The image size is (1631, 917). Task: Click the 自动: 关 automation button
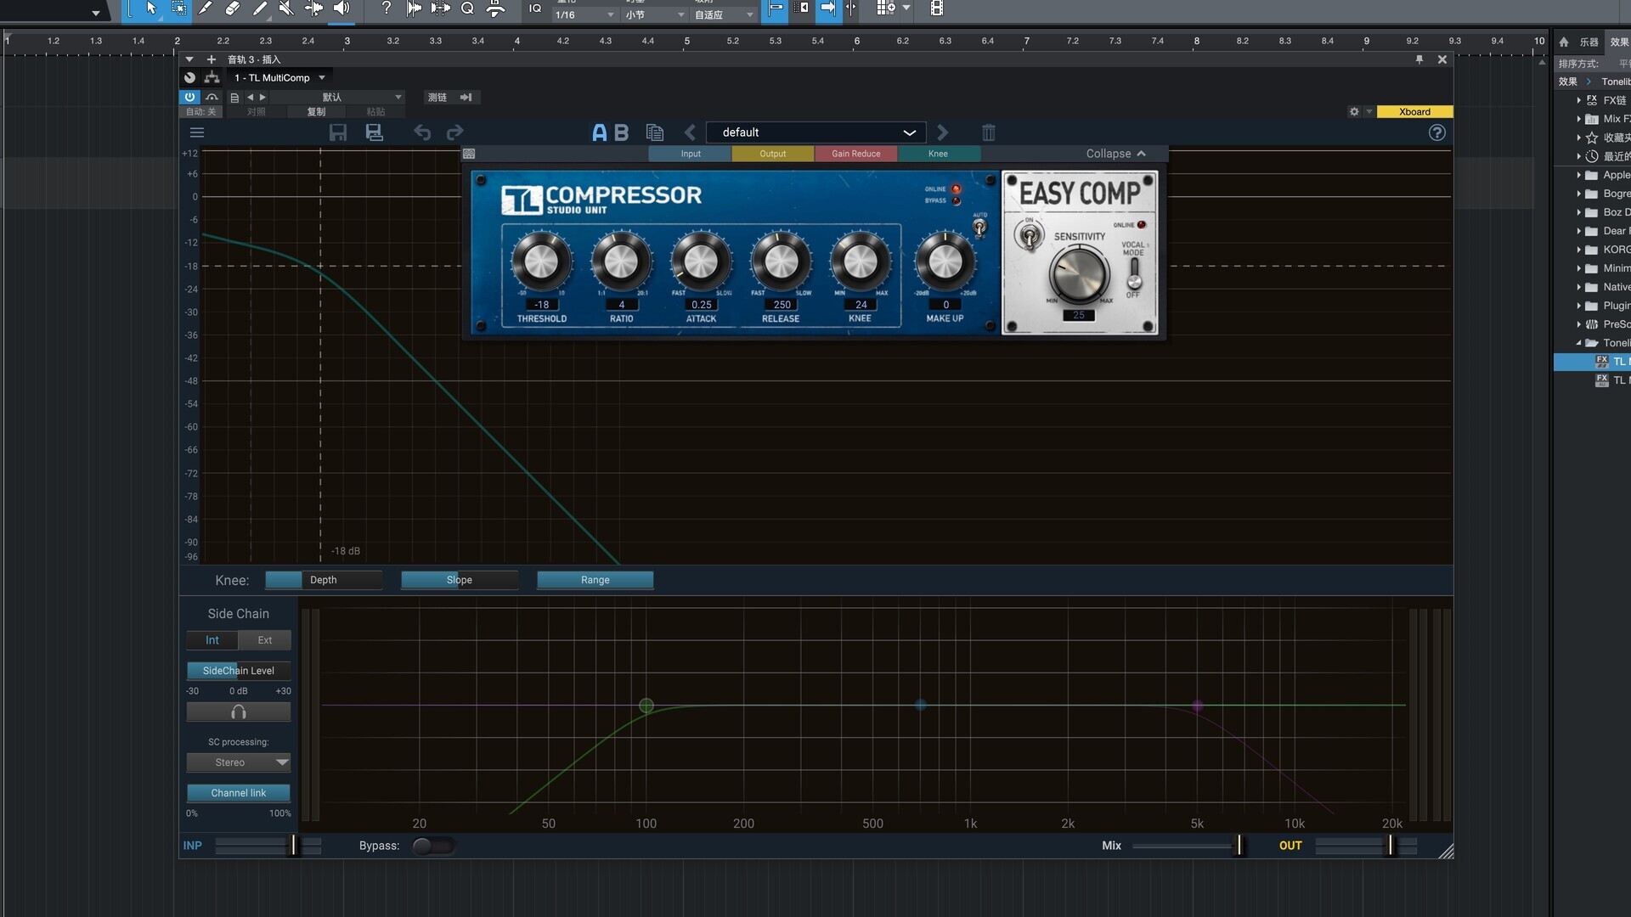click(201, 112)
